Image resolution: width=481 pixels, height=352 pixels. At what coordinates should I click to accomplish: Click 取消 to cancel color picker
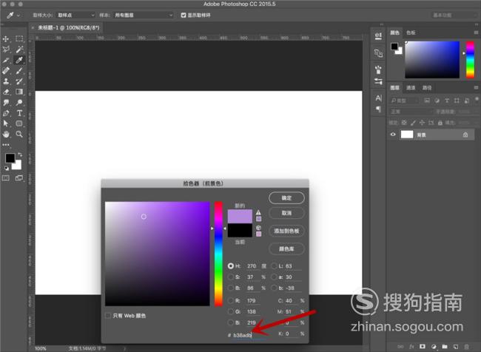[286, 213]
